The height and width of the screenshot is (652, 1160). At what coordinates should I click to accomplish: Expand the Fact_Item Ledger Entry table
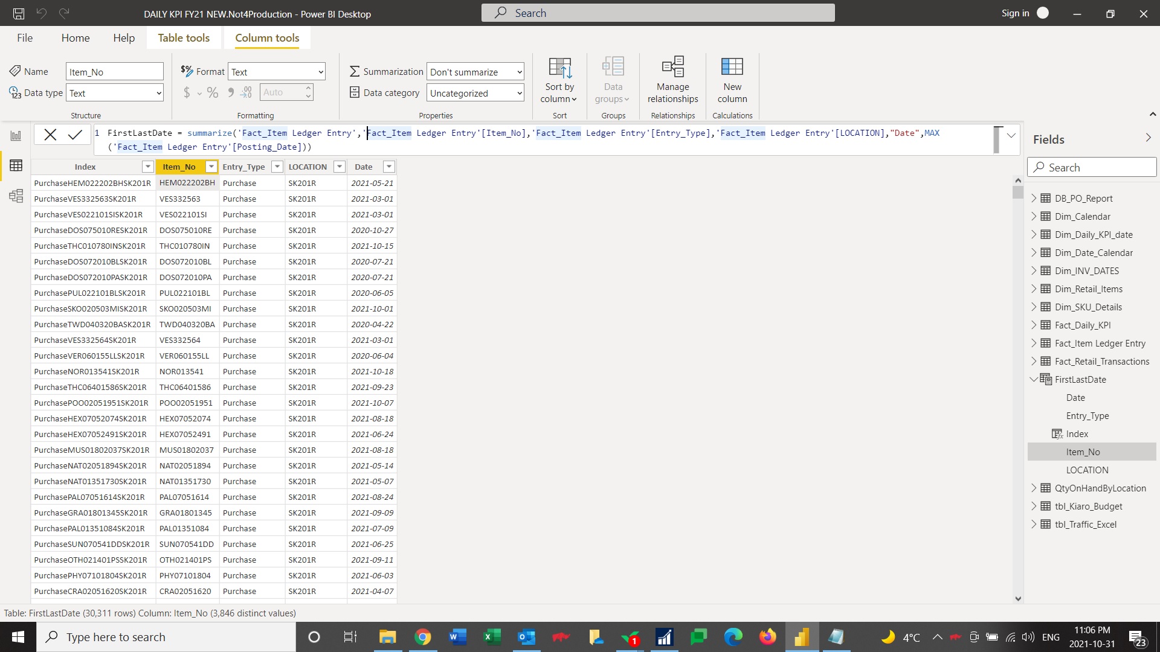click(1034, 342)
